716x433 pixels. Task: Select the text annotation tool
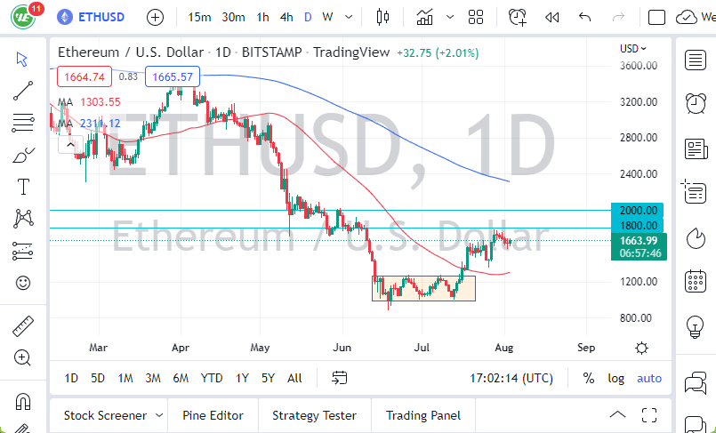click(x=23, y=187)
